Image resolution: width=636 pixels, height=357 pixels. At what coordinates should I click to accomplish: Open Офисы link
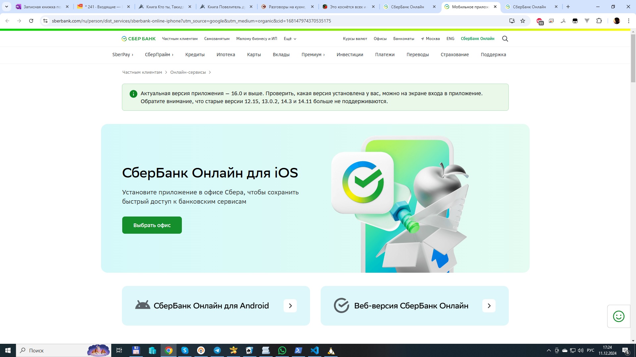[x=380, y=39]
